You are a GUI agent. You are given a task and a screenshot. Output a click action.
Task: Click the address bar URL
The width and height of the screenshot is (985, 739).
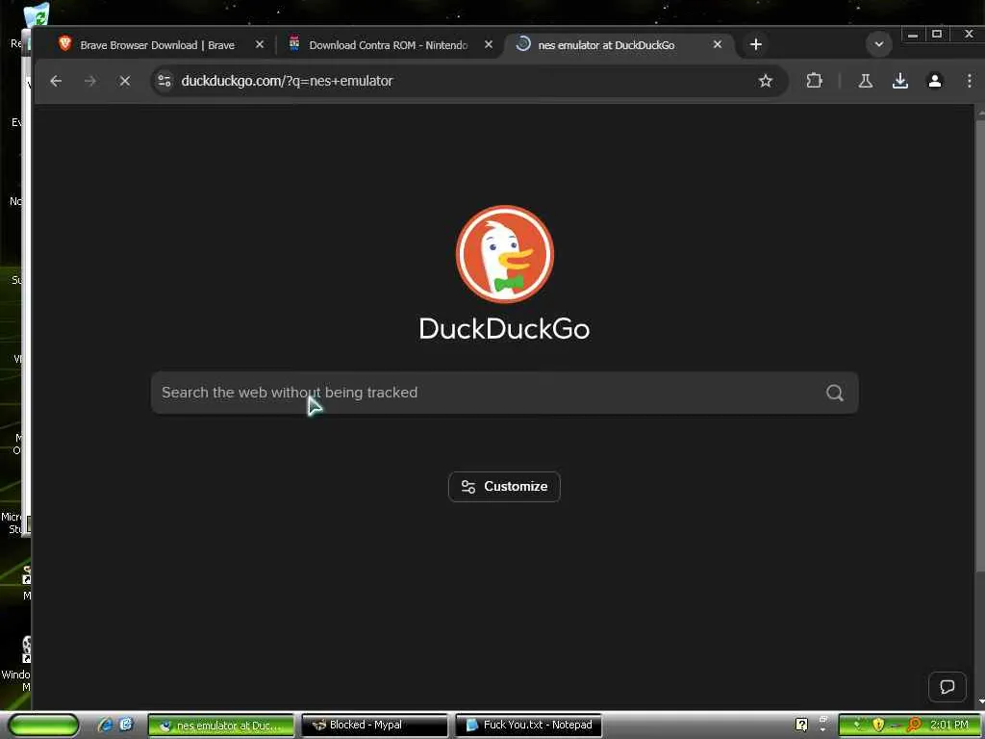click(x=287, y=81)
